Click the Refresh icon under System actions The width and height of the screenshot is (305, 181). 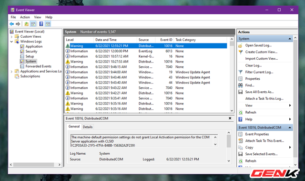click(241, 112)
